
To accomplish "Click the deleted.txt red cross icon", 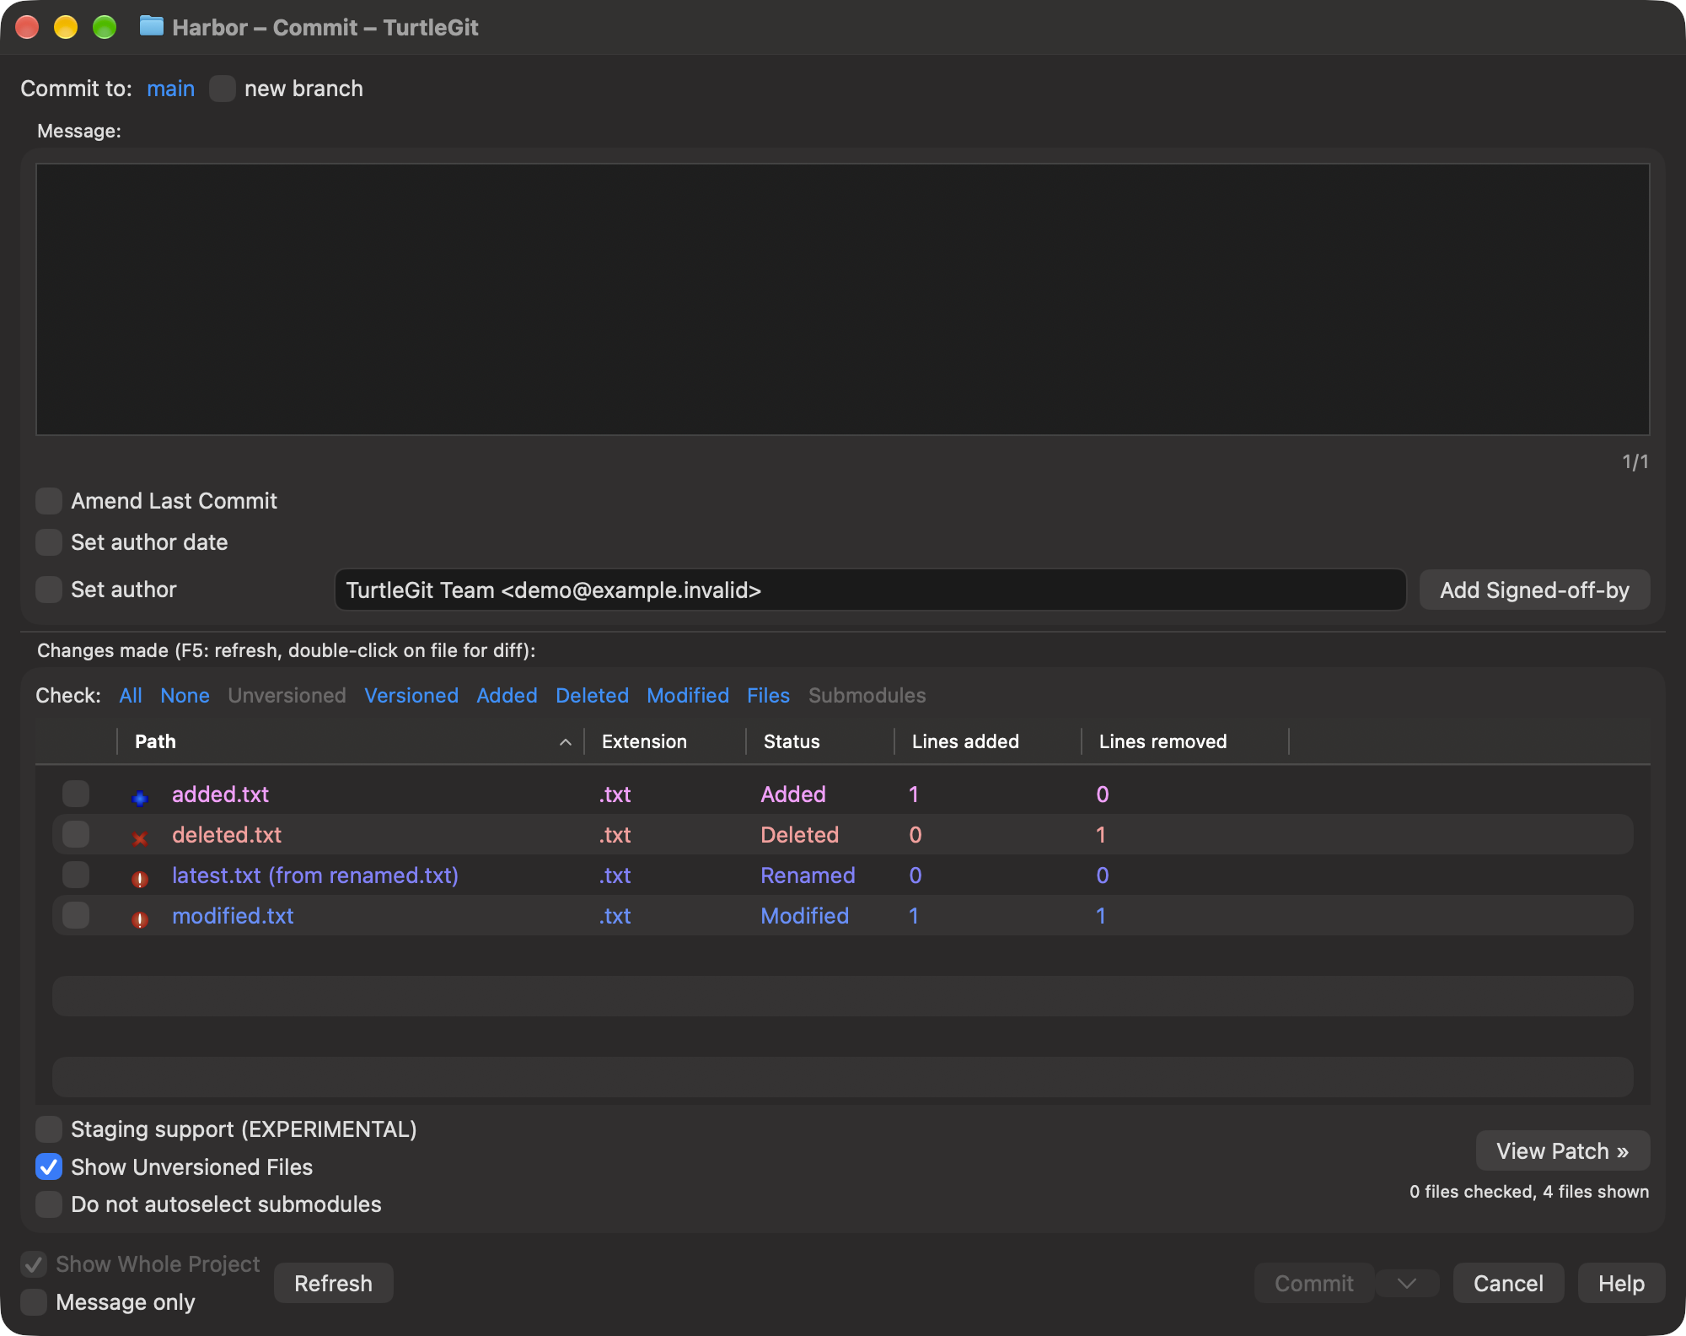I will click(x=140, y=838).
